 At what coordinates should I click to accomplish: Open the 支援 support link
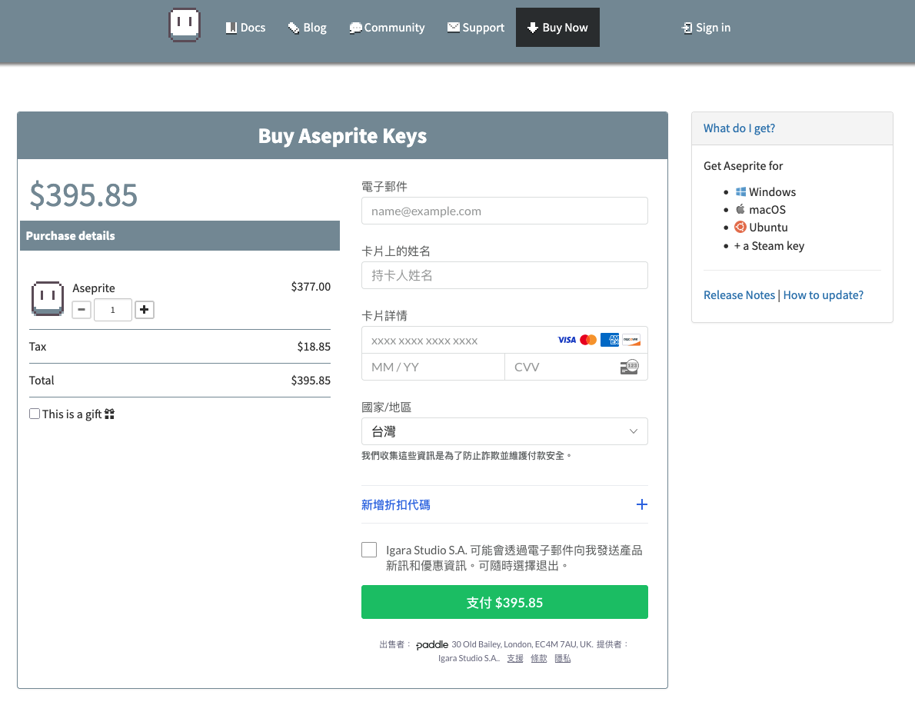tap(514, 658)
